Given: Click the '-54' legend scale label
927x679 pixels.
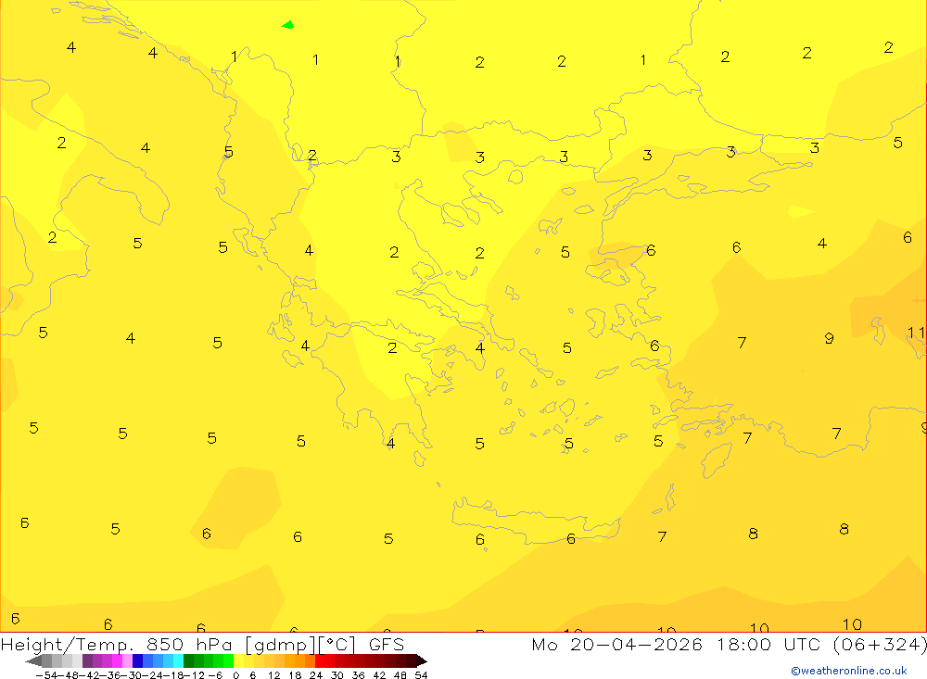Looking at the screenshot, I should (46, 675).
